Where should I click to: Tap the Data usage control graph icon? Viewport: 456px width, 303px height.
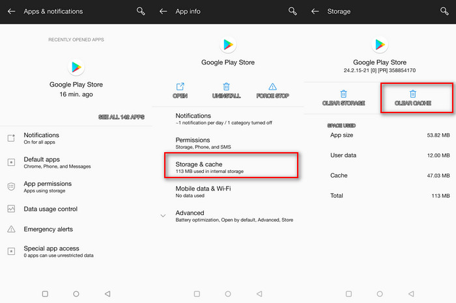coord(11,209)
